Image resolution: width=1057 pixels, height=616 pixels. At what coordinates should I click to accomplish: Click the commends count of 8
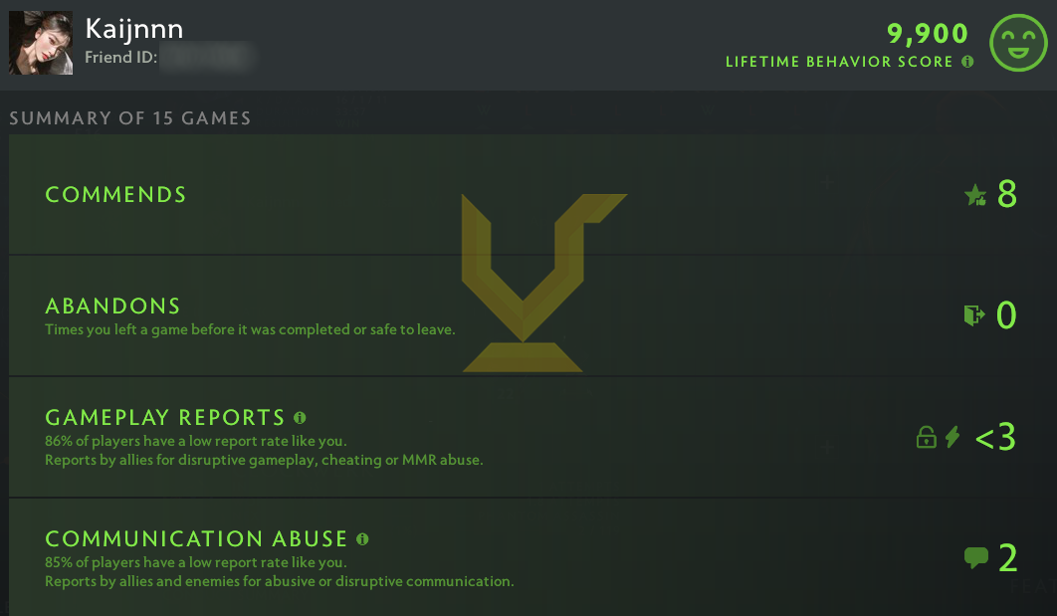[x=1007, y=195]
